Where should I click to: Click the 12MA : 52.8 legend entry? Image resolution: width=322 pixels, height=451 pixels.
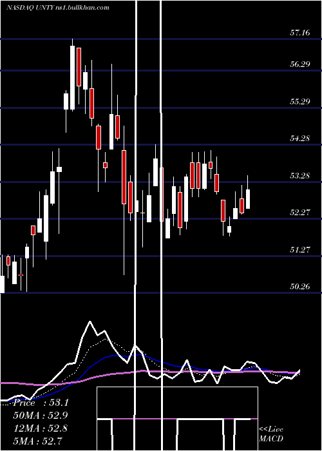41,428
